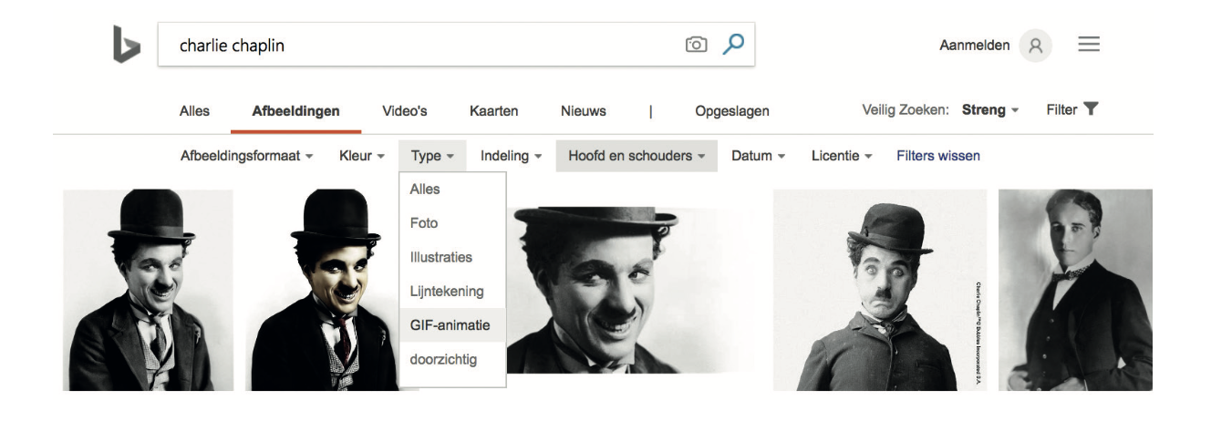This screenshot has width=1211, height=421.
Task: Open the surprised Chaplin image with vertical caption
Action: 880,290
